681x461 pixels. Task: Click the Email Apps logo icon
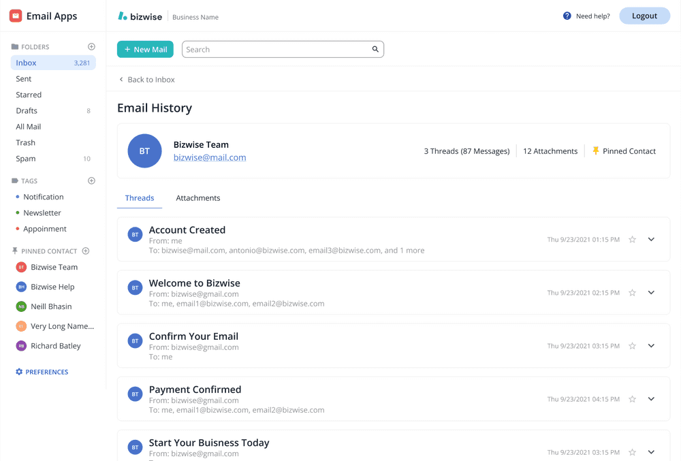15,15
